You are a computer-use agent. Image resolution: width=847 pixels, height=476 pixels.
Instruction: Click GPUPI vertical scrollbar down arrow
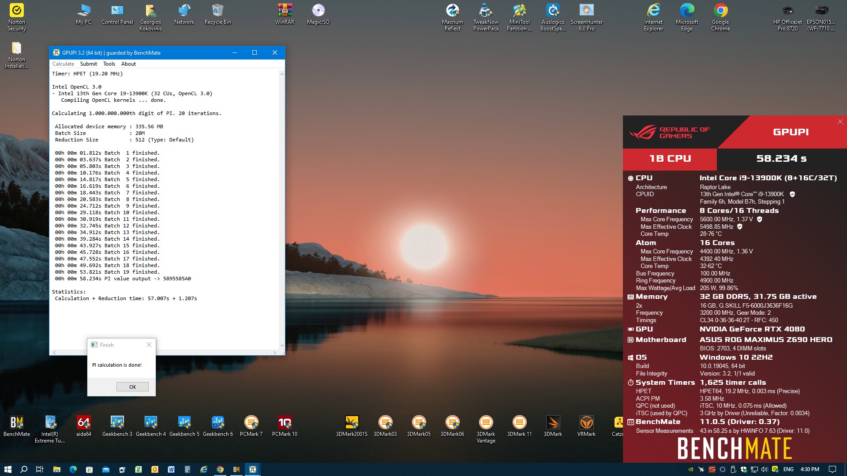[x=282, y=346]
